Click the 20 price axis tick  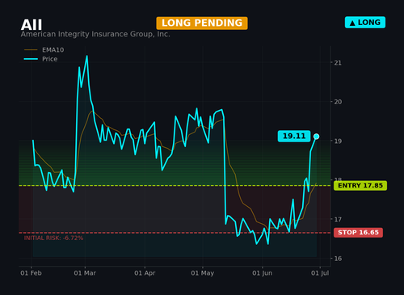tap(338, 102)
